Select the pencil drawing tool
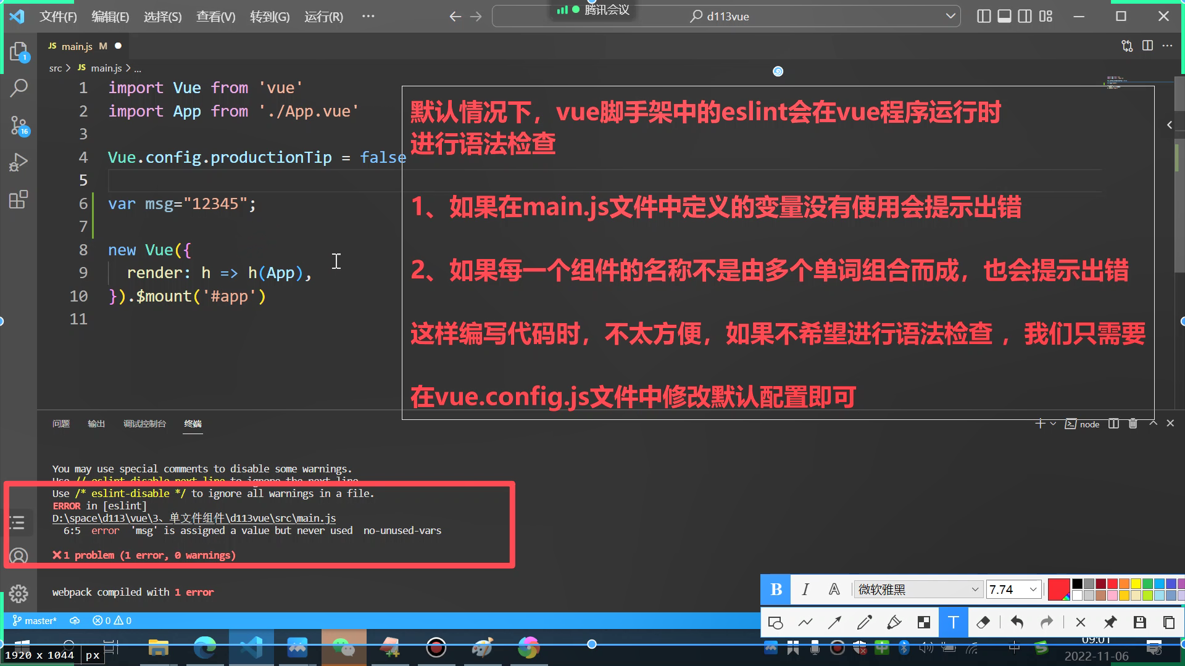The width and height of the screenshot is (1185, 666). [x=865, y=622]
